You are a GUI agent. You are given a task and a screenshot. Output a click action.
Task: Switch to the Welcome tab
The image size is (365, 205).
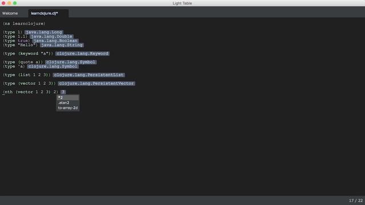coord(10,14)
